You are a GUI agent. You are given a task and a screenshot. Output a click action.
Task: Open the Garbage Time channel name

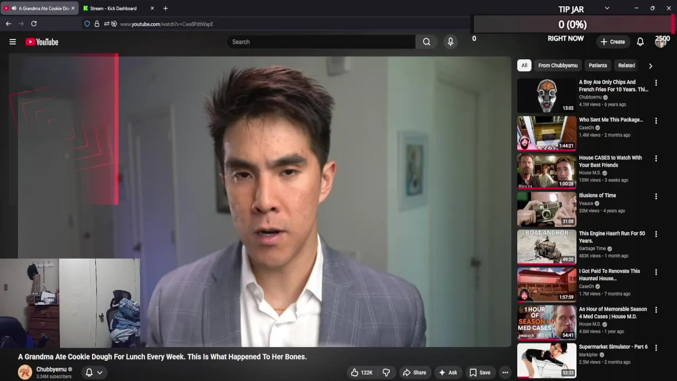[592, 249]
